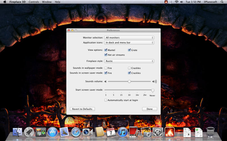The image size is (227, 141).
Task: Open System Preferences gear icon
Action: (158, 132)
